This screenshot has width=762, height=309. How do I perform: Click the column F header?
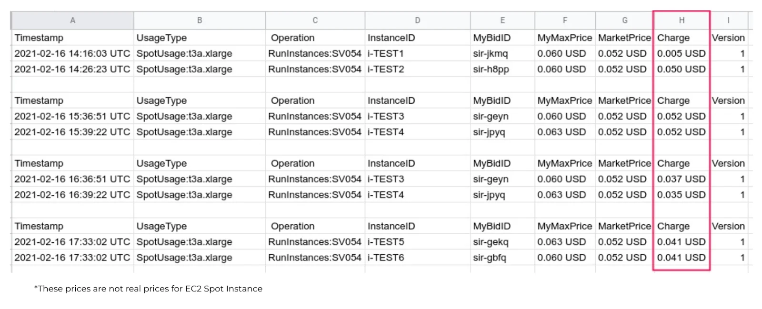(x=565, y=20)
